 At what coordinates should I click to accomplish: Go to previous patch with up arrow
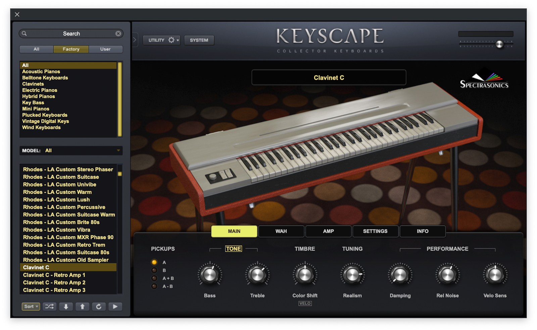click(82, 307)
